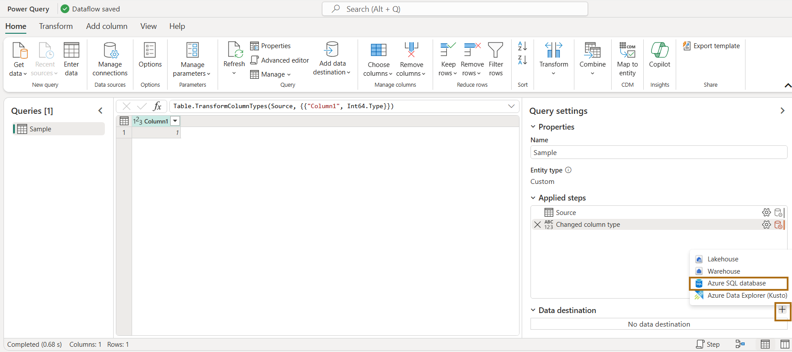Viewport: 792px width, 352px height.
Task: Collapse the Applied steps section
Action: [533, 198]
